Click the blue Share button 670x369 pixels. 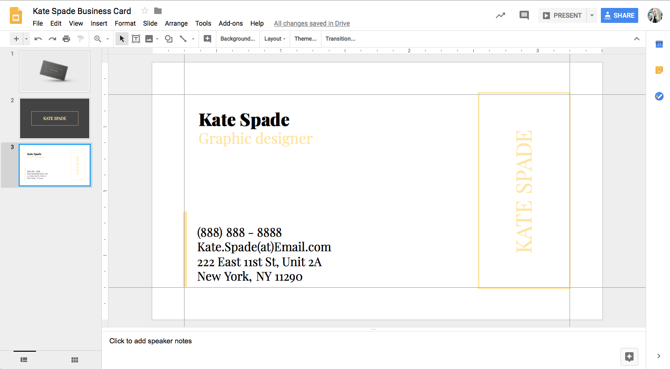point(620,15)
